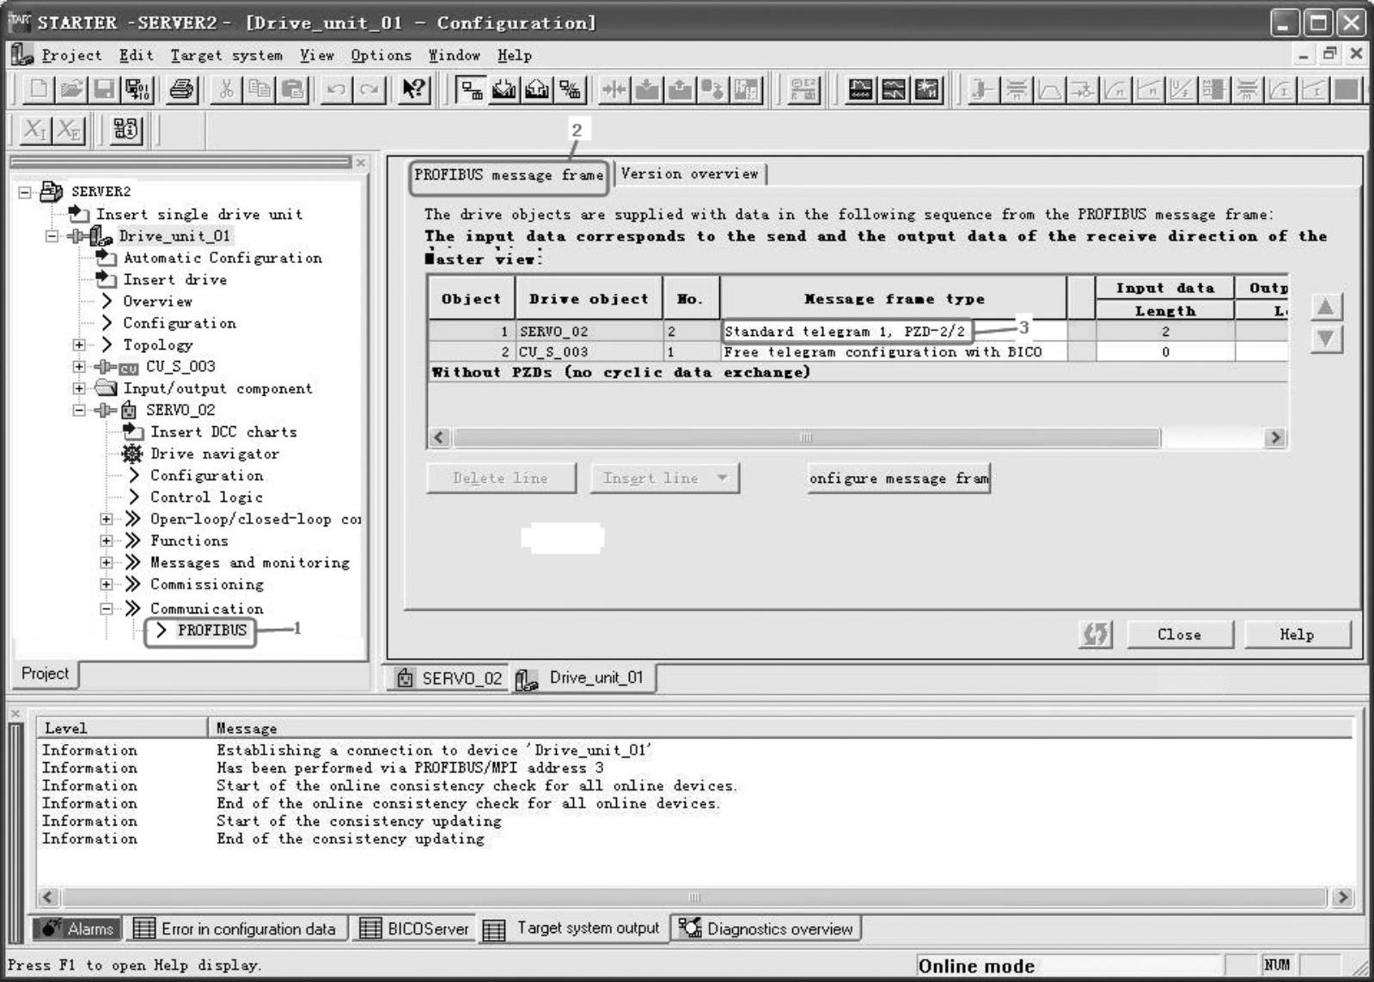Screen dimensions: 1374x982
Task: Click the Undo arrow icon
Action: (x=337, y=89)
